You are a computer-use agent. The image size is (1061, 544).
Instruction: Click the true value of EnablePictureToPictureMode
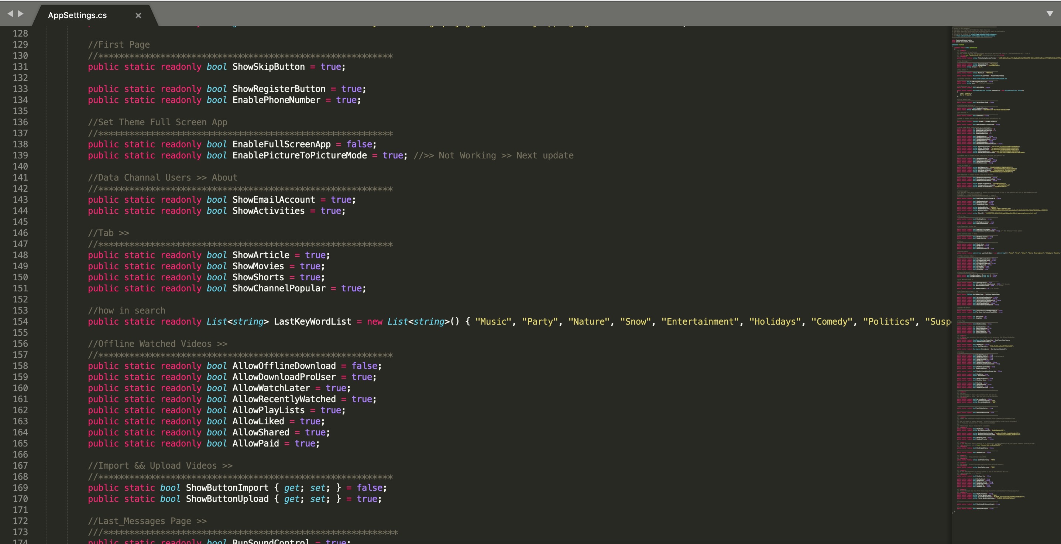tap(392, 155)
